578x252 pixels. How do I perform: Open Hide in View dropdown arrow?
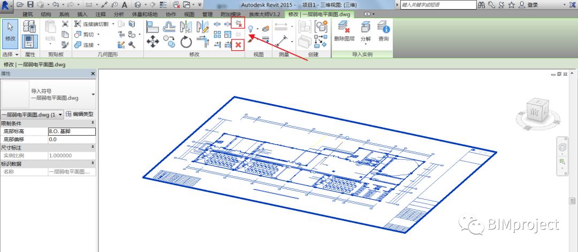tap(257, 29)
